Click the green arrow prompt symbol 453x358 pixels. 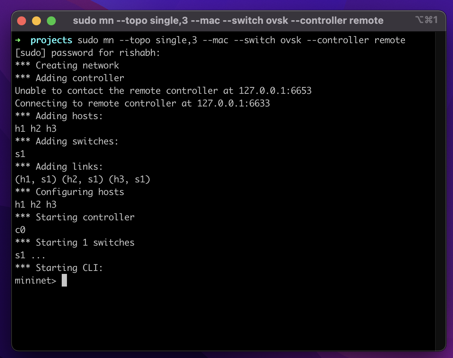(x=18, y=40)
